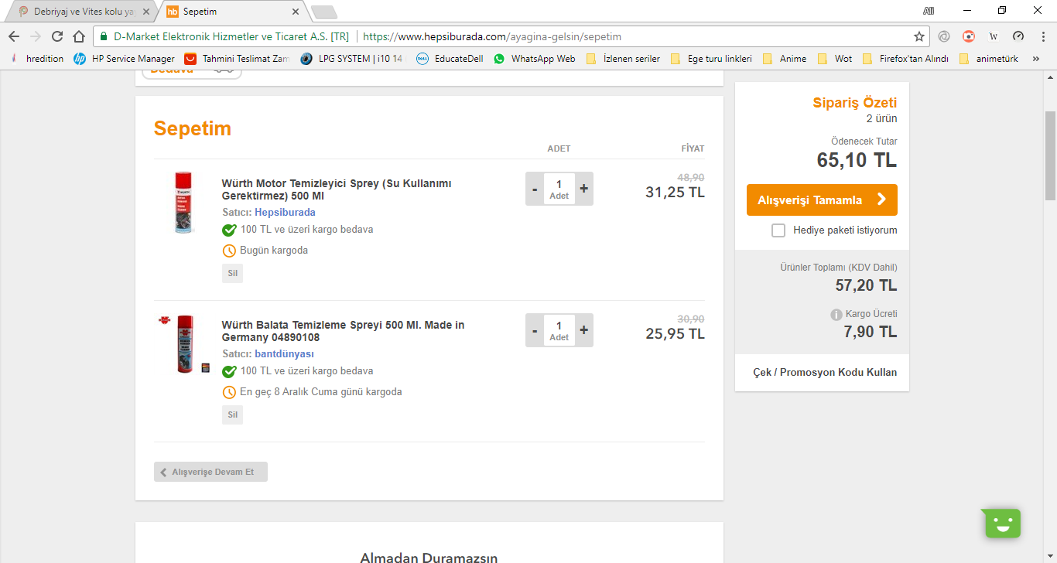Click clock icon beside En geç 8 Aralık
The height and width of the screenshot is (563, 1057).
pyautogui.click(x=229, y=392)
